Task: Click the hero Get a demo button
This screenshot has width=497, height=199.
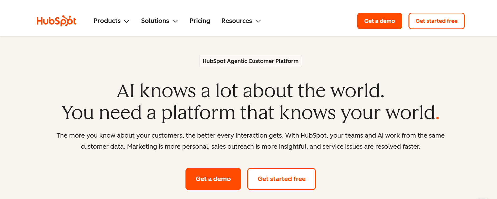Action: (x=213, y=179)
